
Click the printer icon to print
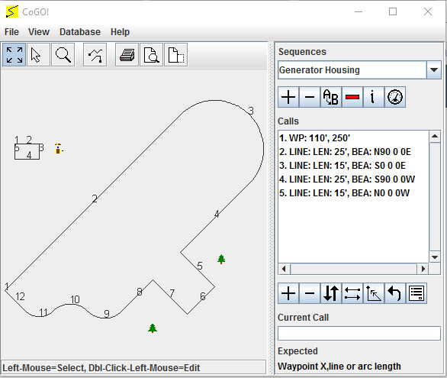[x=127, y=55]
